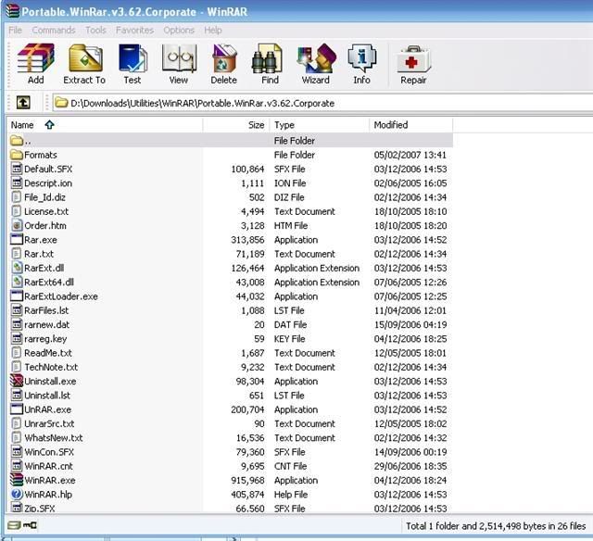Sort files by Name column header
This screenshot has height=541, width=593.
click(105, 125)
